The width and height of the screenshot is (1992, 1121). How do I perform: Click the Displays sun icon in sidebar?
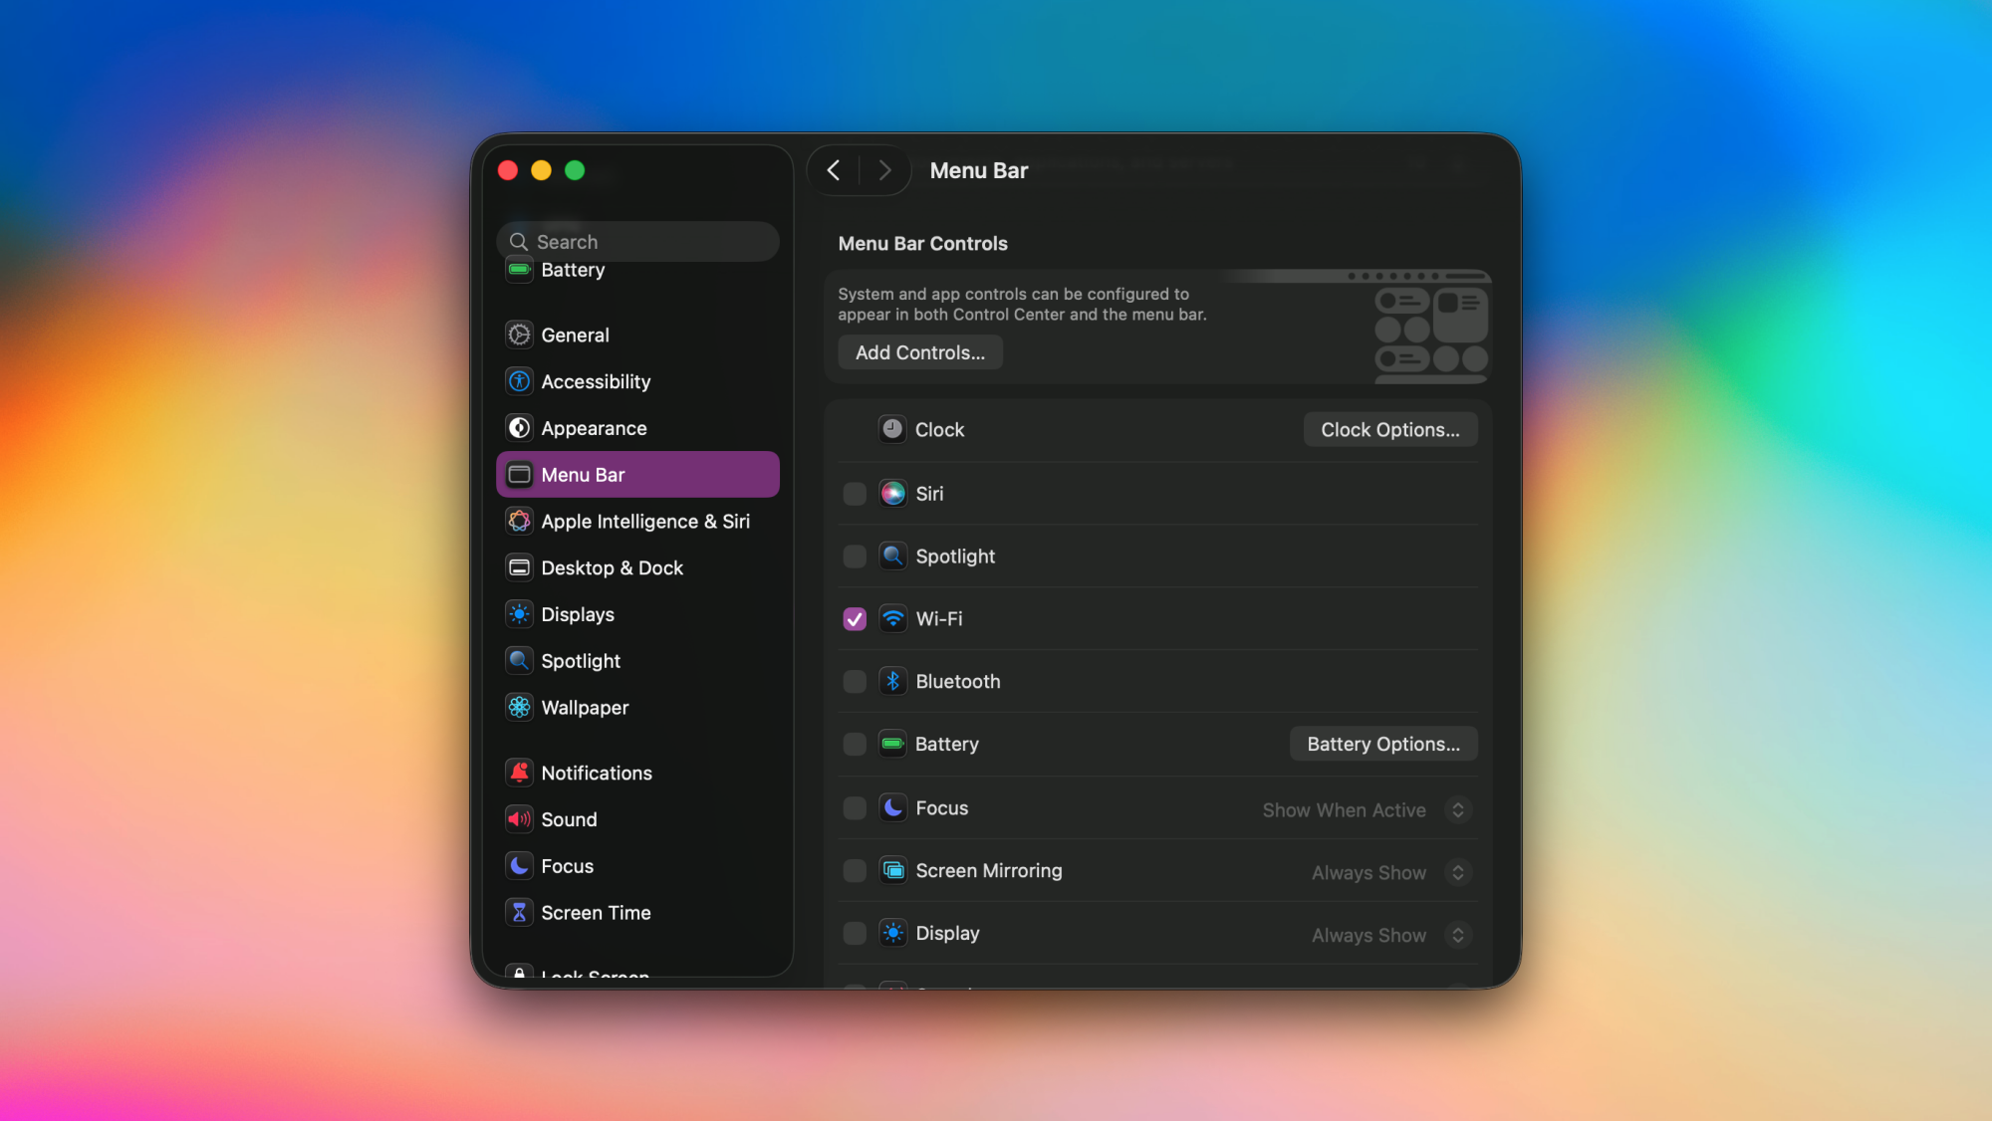[519, 614]
